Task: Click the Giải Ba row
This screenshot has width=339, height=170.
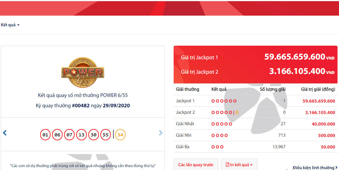Action: 255,147
